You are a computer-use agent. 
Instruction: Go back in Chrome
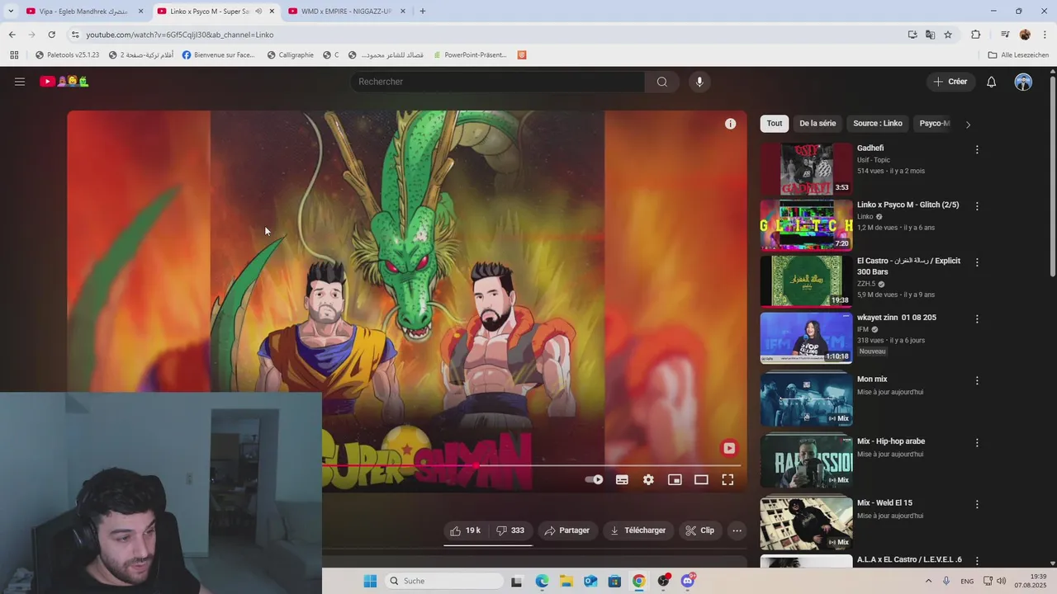coord(12,35)
